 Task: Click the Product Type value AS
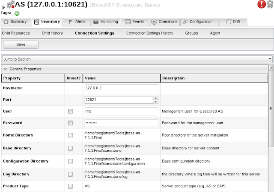[x=87, y=186]
